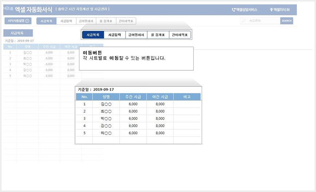Click 6,000 in 김○○ row of enlarged table
316x192 pixels.
tap(133, 104)
